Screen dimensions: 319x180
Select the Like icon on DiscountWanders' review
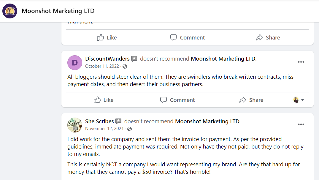coord(97,100)
